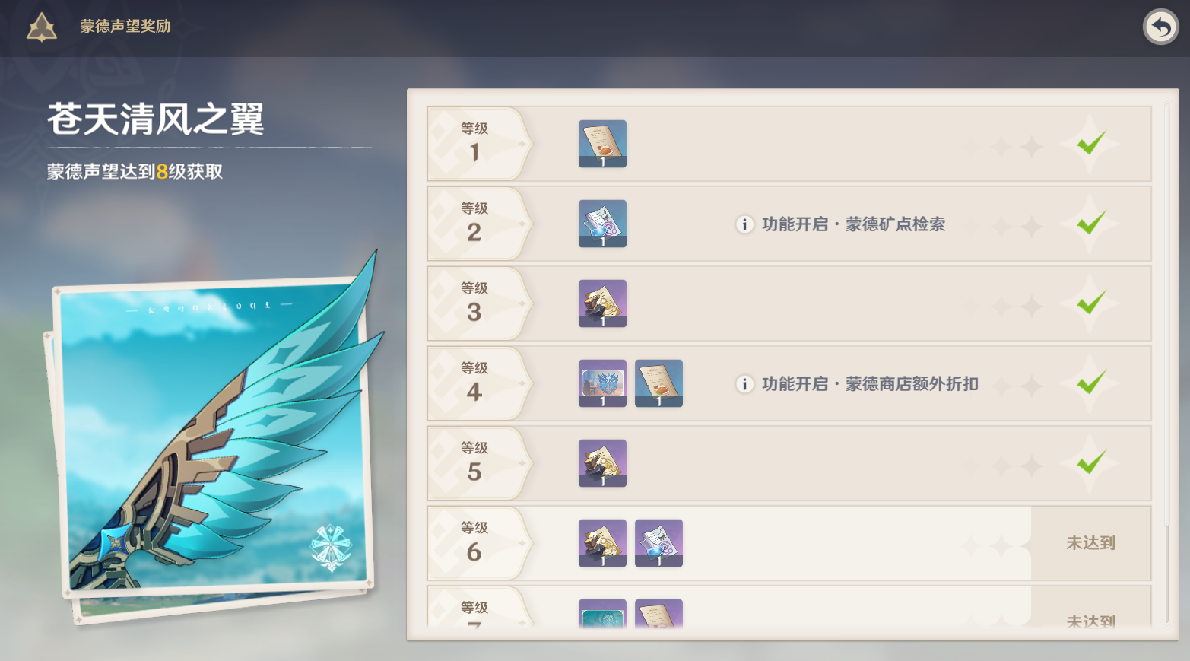Click the return arrow button at top right

[x=1160, y=27]
